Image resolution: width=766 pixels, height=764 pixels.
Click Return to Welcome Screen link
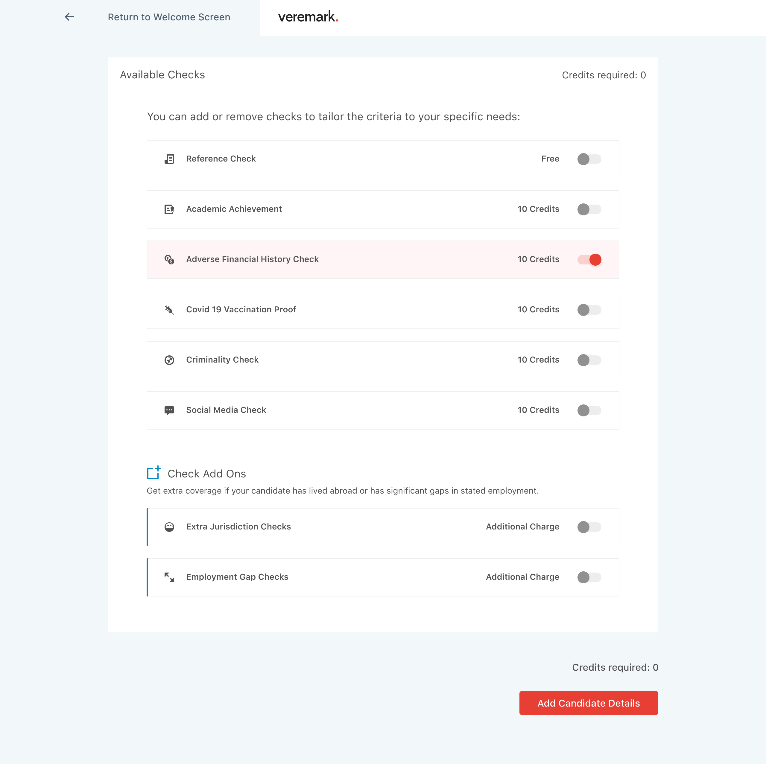169,17
